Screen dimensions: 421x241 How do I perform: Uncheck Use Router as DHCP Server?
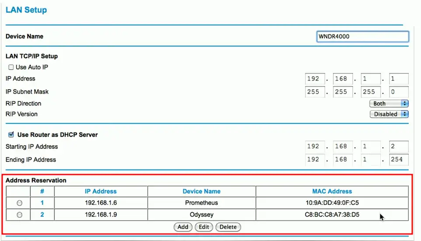[x=11, y=135]
